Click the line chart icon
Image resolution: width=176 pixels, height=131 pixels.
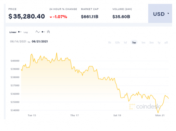click(38, 32)
